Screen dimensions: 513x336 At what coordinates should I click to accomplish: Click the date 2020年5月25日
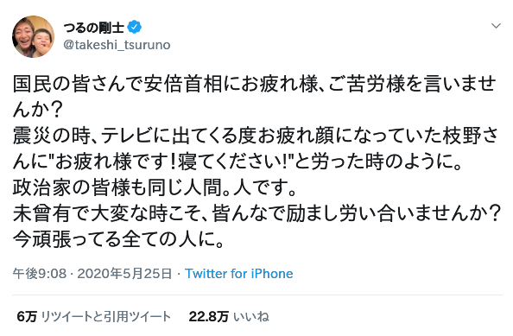(x=124, y=274)
